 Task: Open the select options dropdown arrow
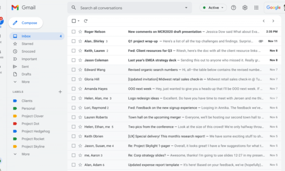pyautogui.click(x=79, y=21)
